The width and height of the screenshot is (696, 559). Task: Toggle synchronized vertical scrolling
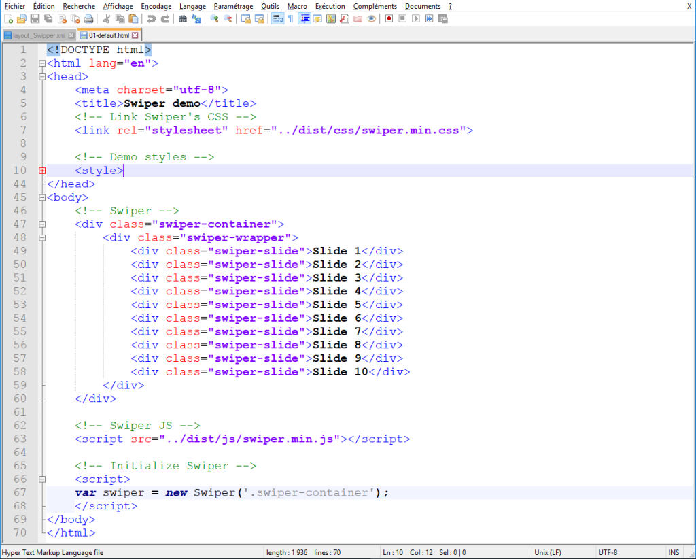[x=246, y=18]
